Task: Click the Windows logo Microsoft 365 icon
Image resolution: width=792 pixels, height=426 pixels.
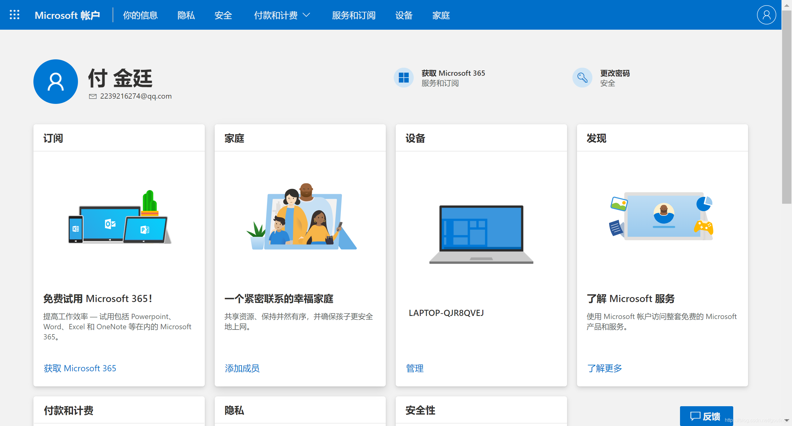Action: [x=403, y=78]
